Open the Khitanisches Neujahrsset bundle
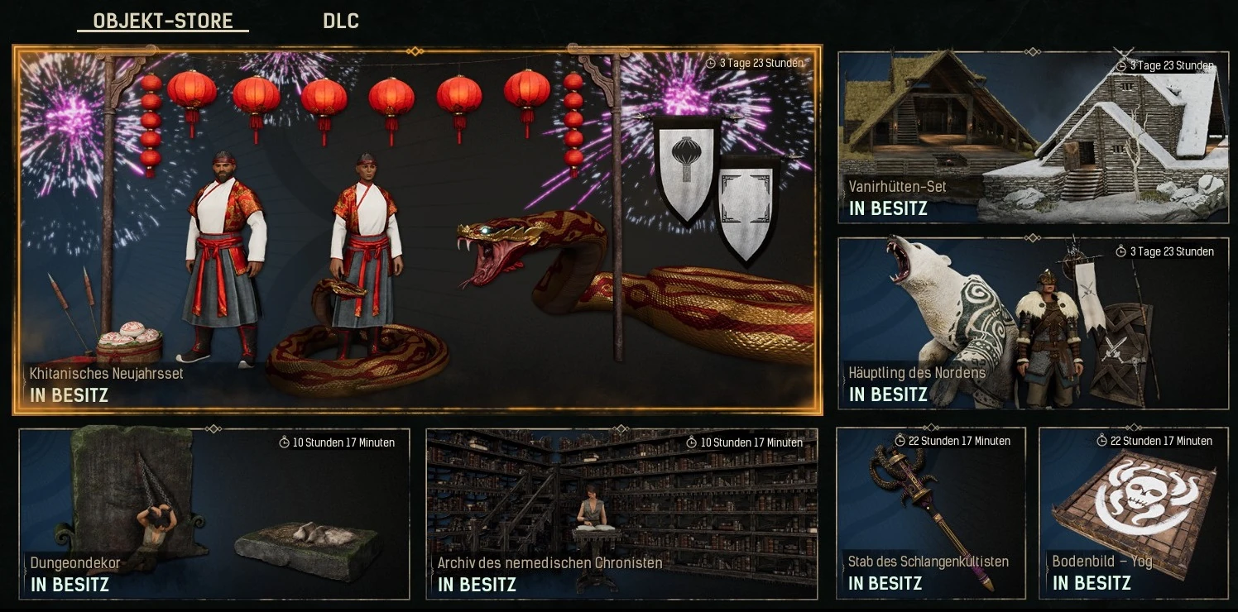Viewport: 1238px width, 612px height. (x=418, y=230)
